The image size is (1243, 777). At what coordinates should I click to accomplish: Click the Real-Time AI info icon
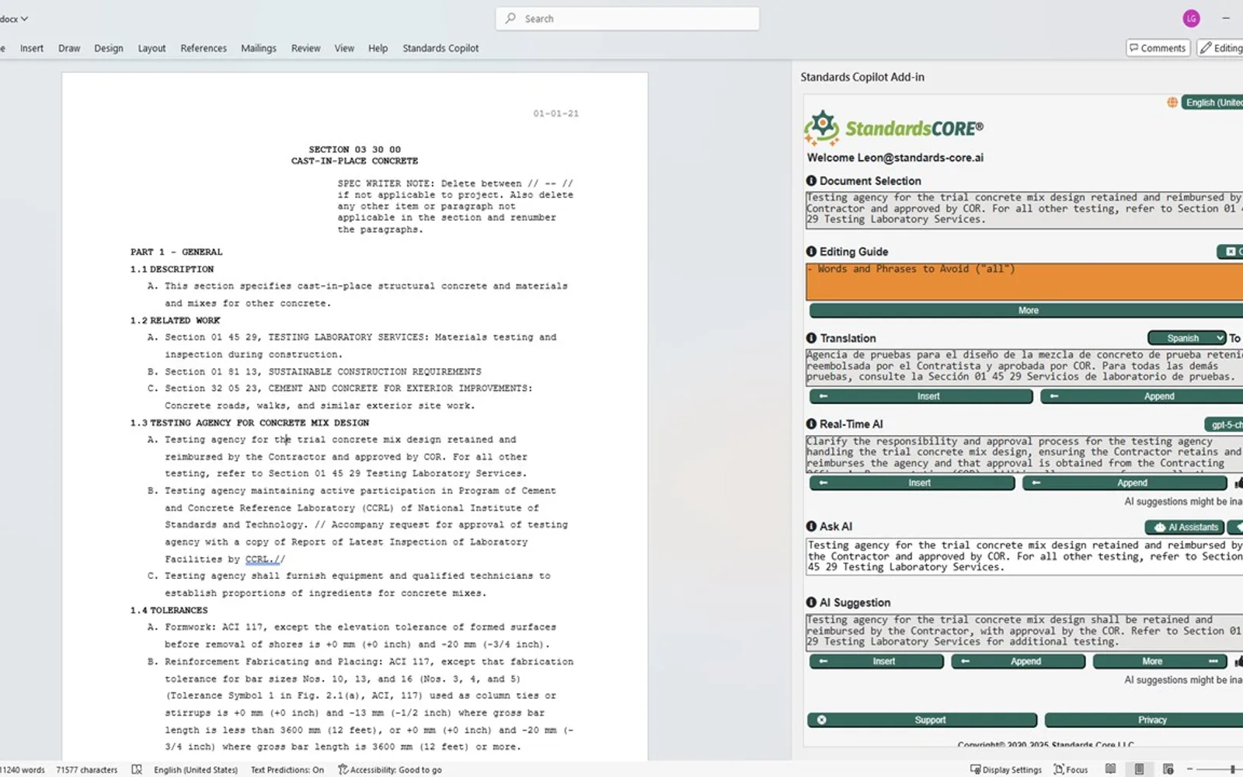click(x=811, y=424)
